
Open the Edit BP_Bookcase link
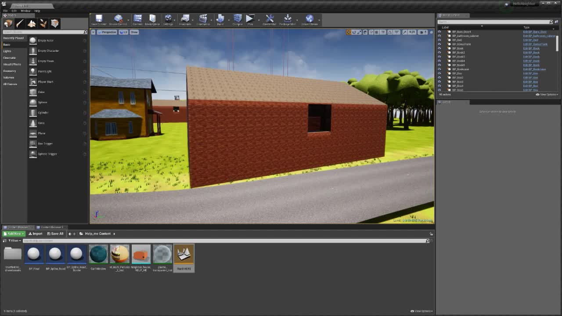point(534,69)
